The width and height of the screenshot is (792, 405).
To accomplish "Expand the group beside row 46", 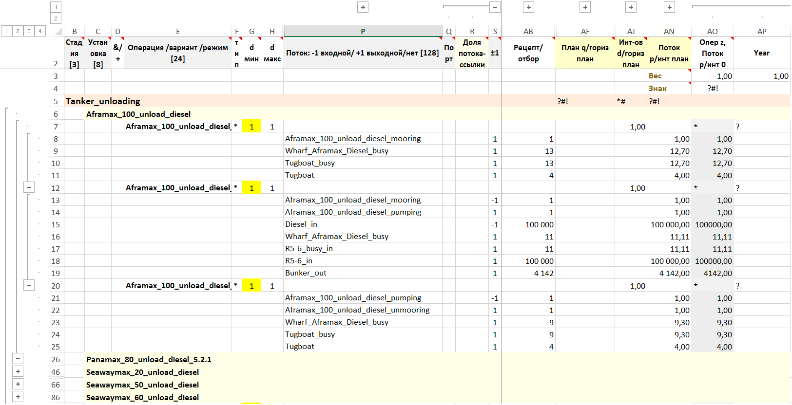I will (x=18, y=371).
